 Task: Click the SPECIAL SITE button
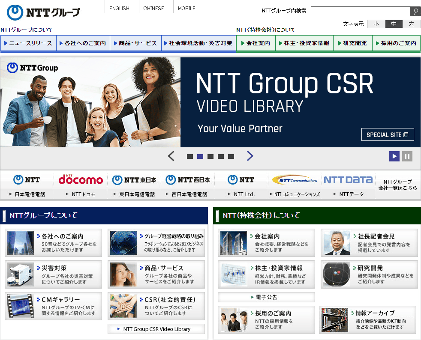[x=388, y=134]
